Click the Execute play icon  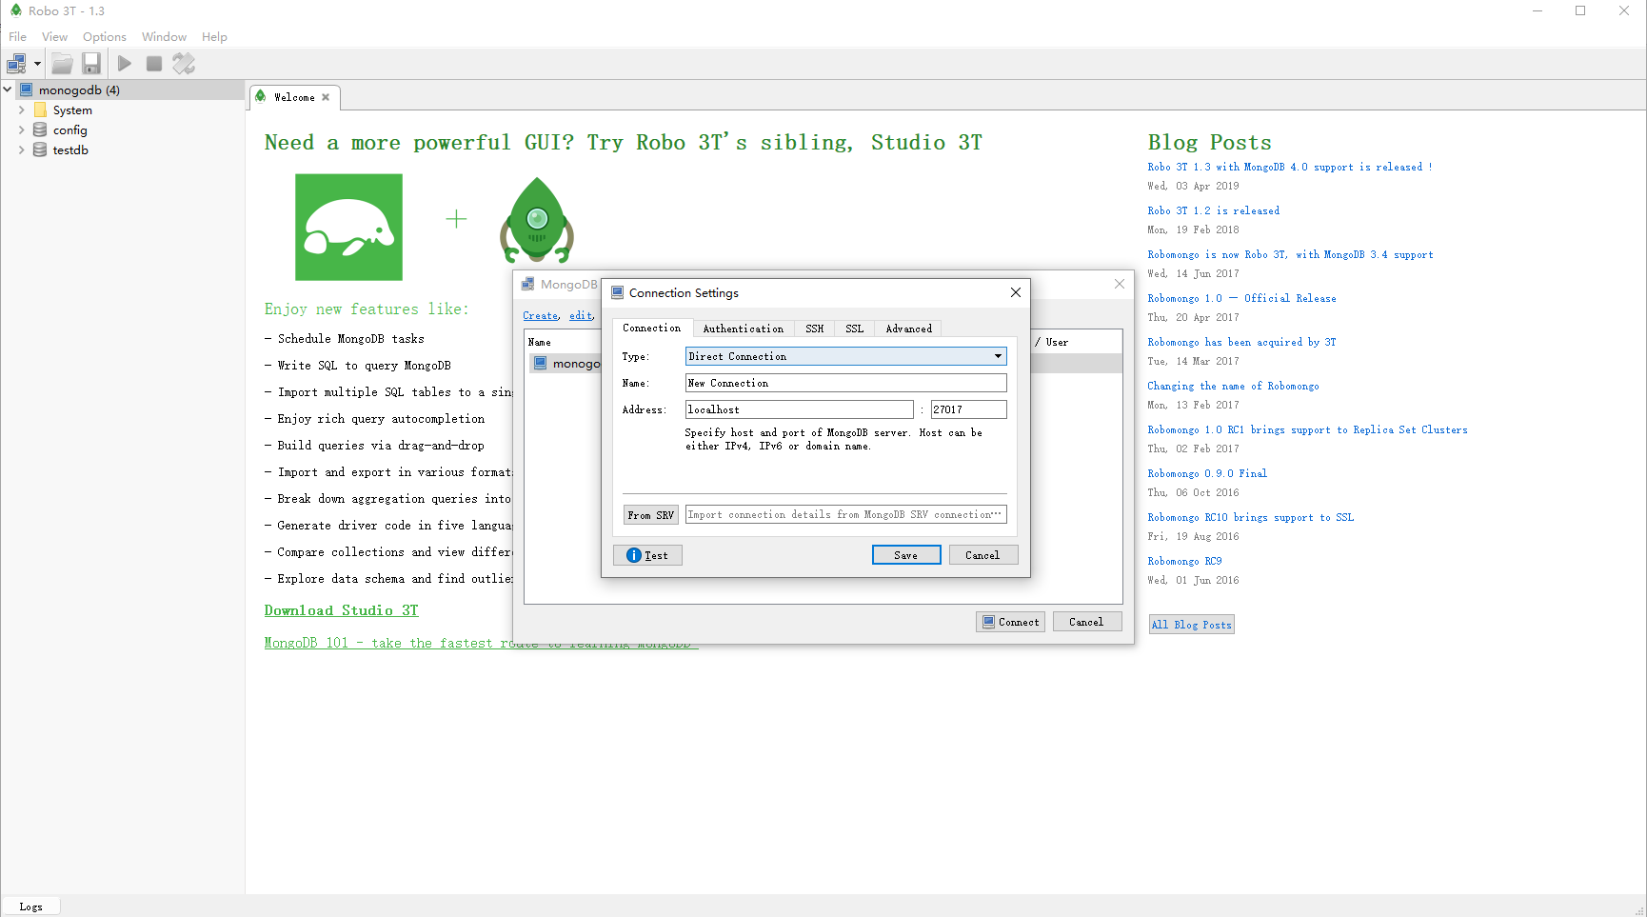click(x=125, y=64)
